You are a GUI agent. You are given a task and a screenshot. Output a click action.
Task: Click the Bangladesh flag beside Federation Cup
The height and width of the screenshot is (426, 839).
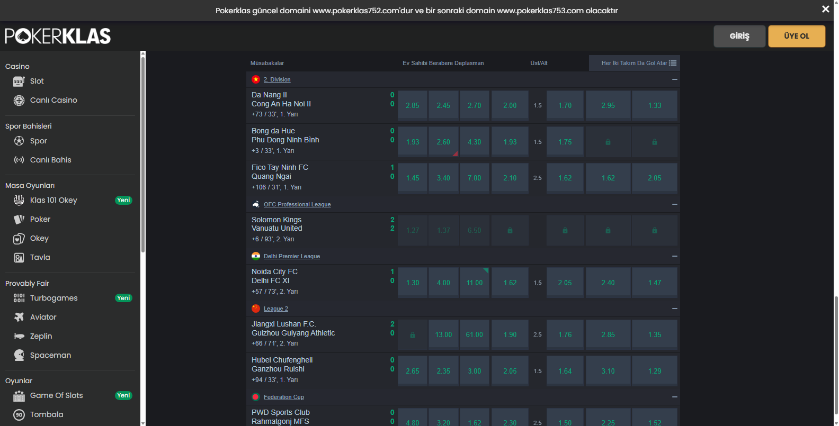point(256,397)
